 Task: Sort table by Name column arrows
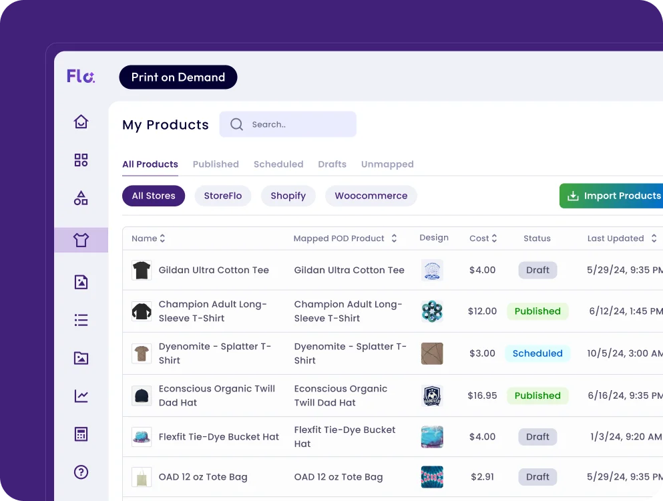(162, 238)
